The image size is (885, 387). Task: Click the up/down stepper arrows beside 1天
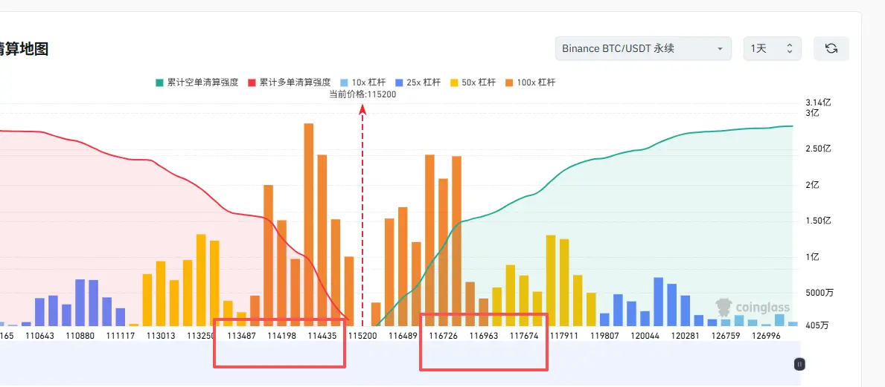click(790, 48)
